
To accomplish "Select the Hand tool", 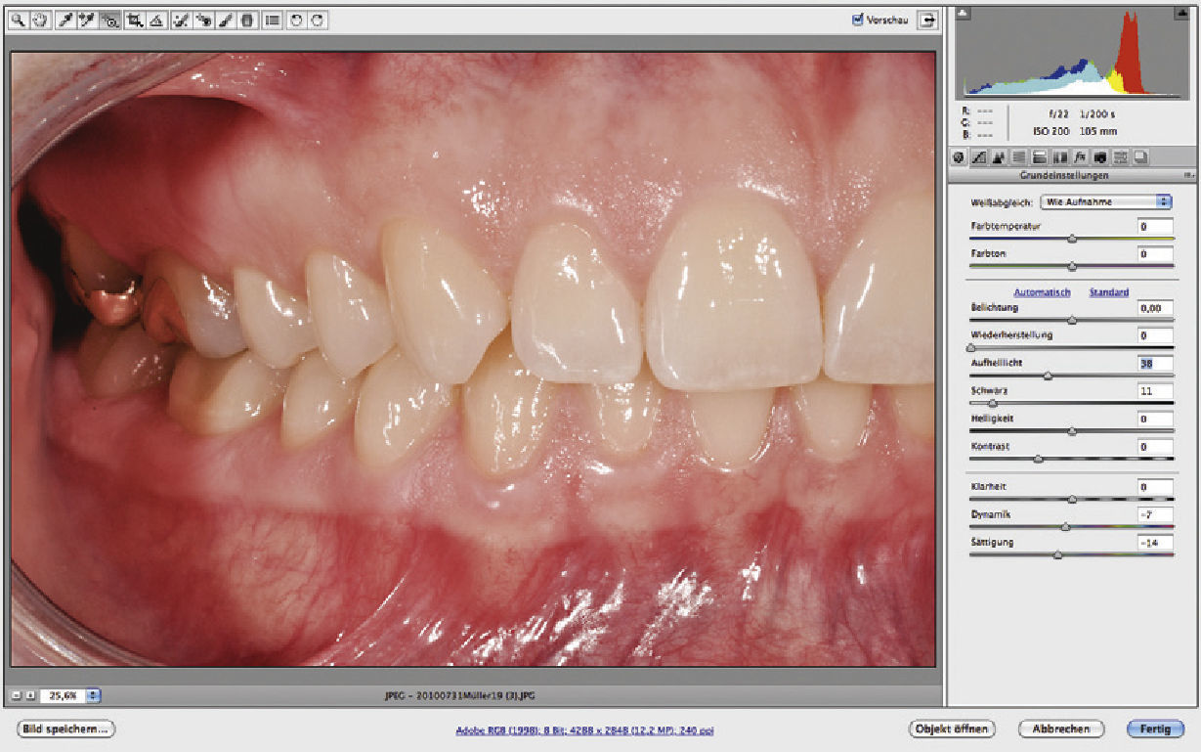I will (40, 20).
